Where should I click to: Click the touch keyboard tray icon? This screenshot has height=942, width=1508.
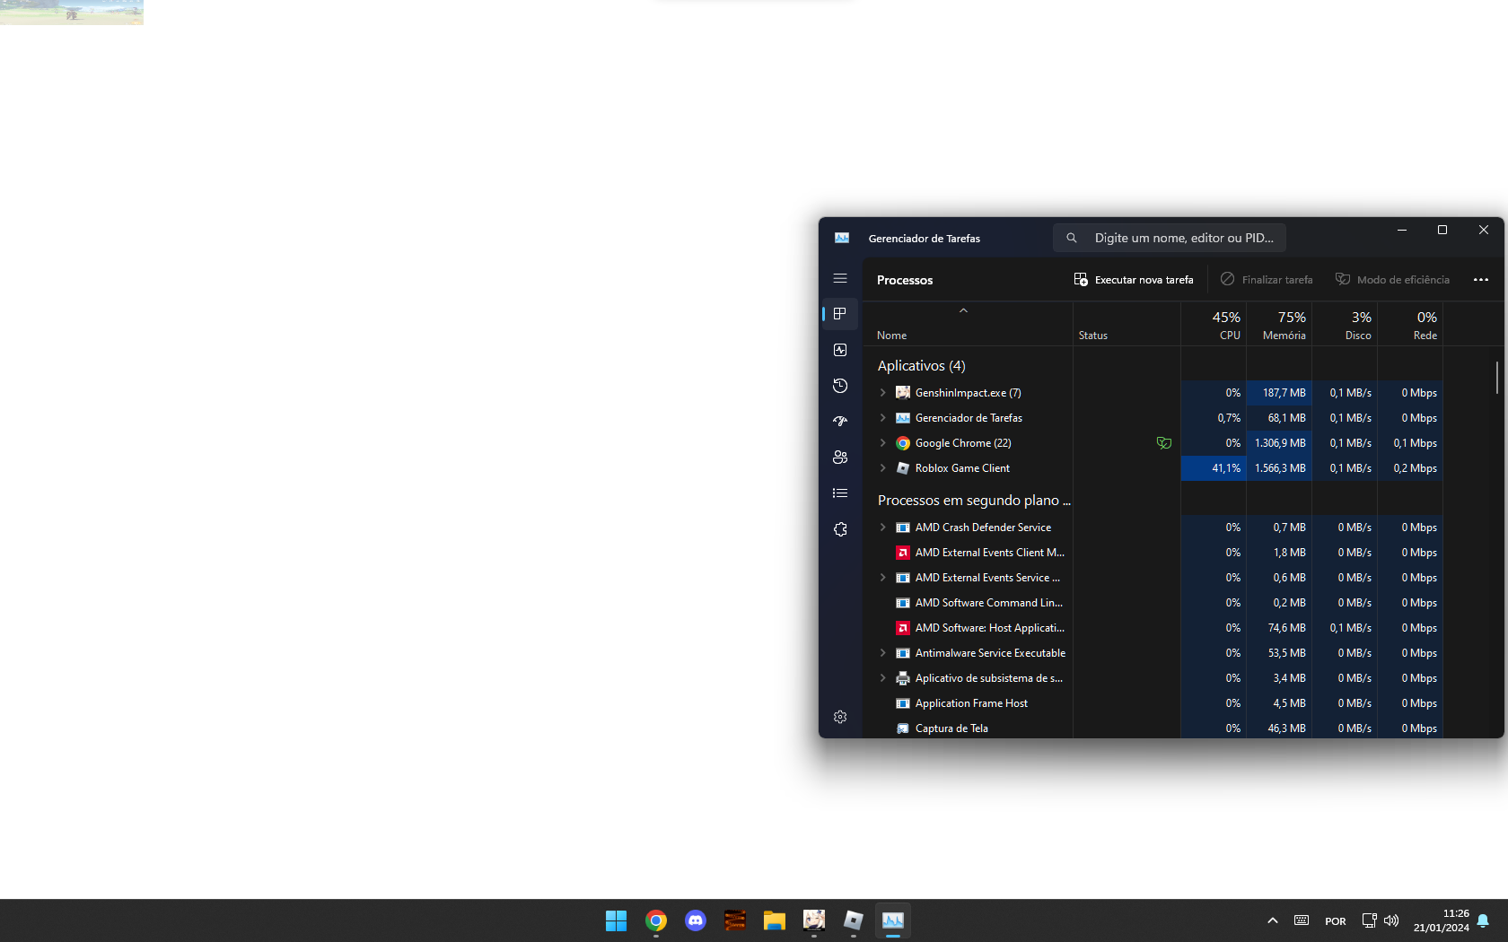1302,920
